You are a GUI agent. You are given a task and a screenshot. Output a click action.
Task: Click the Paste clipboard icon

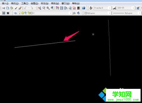tap(12, 8)
